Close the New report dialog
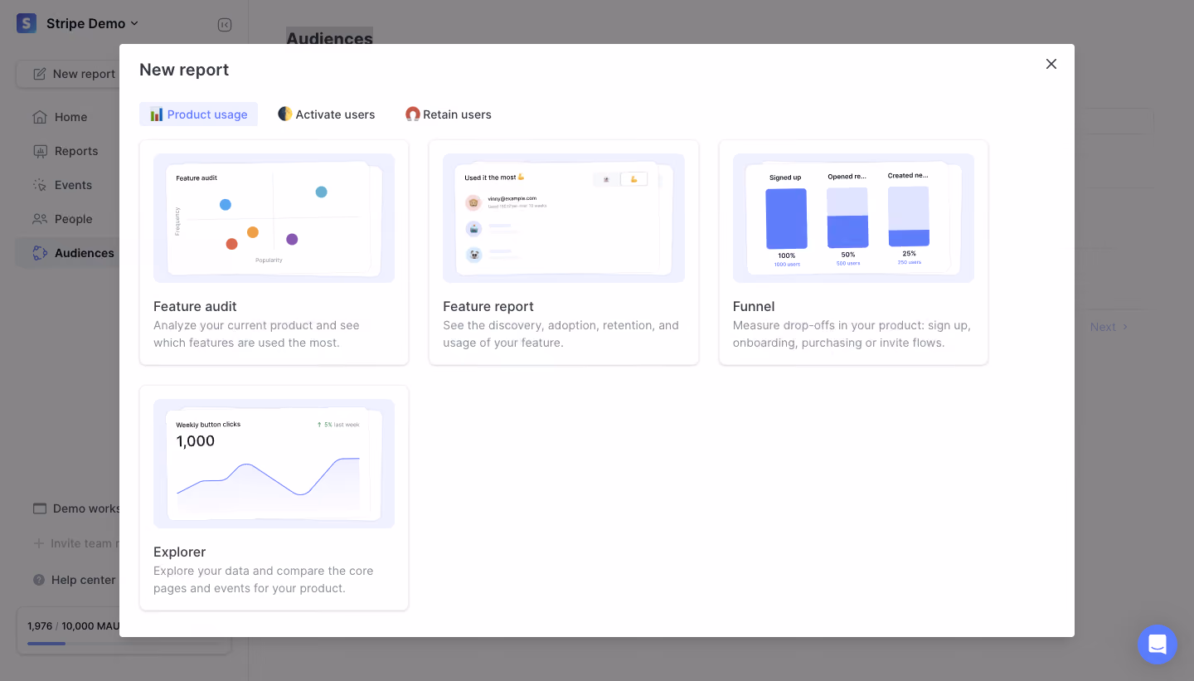 1051,64
